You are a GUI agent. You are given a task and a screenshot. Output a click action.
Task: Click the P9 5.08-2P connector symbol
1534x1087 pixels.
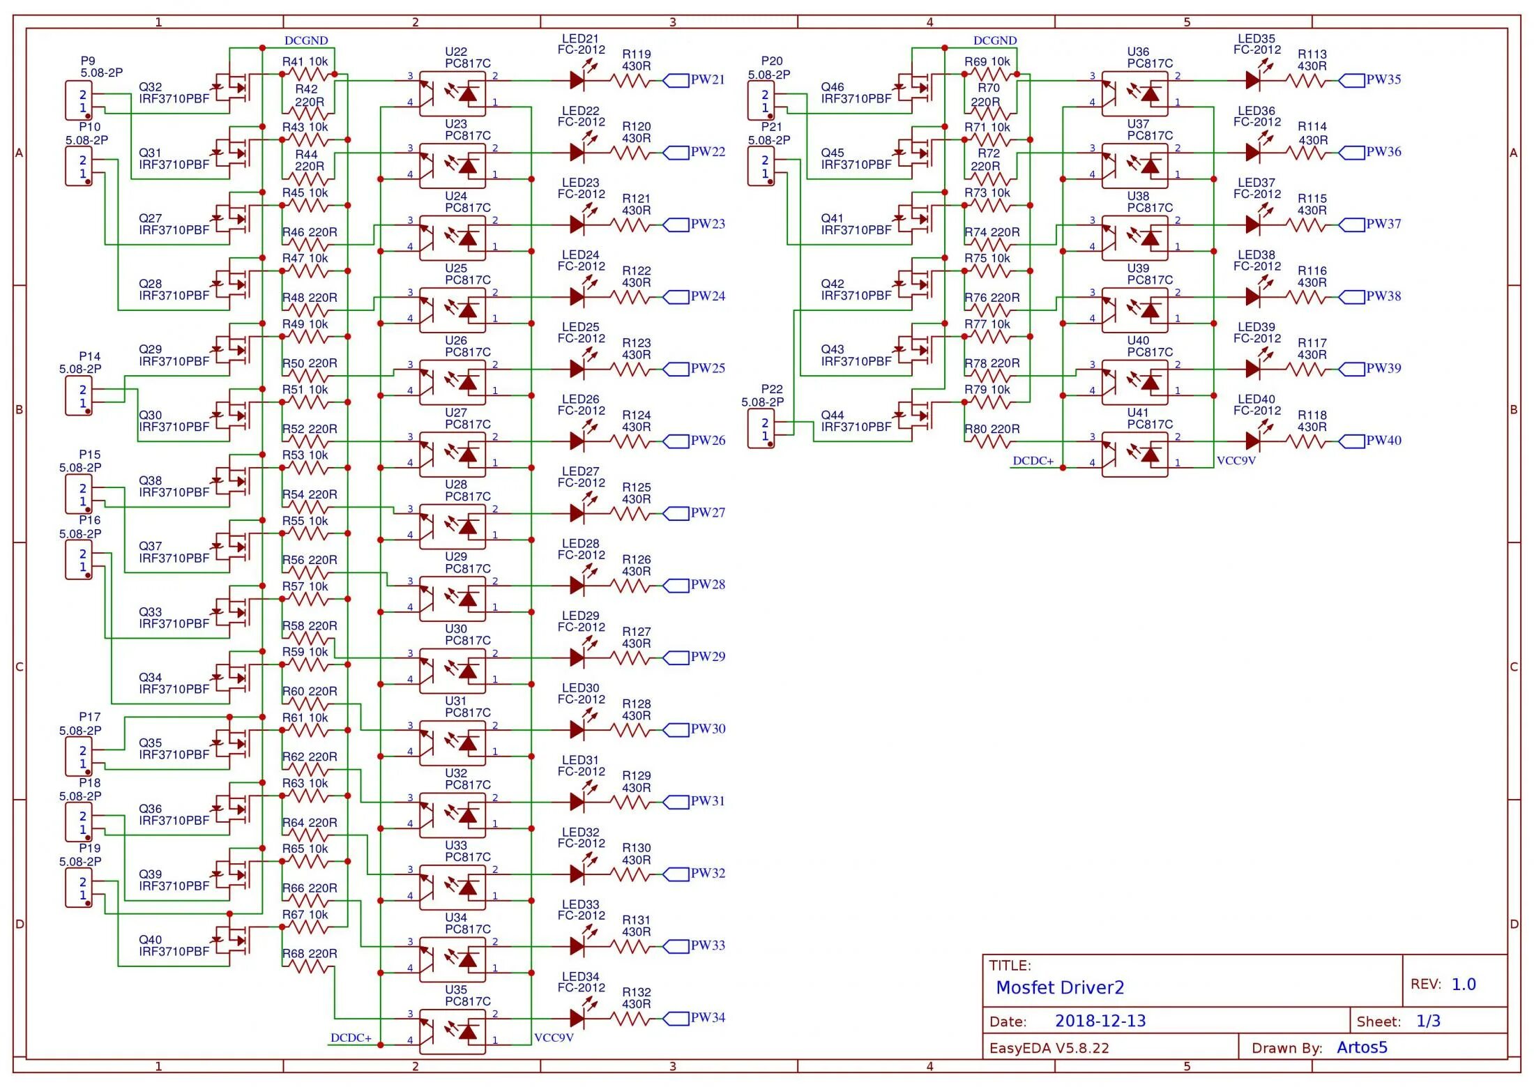(x=79, y=101)
